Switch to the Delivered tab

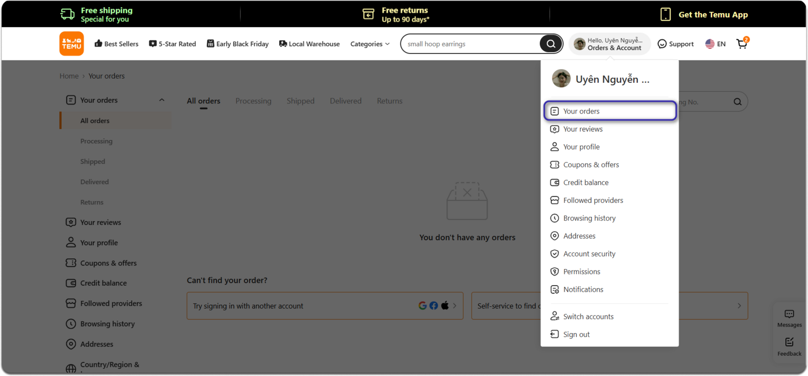tap(346, 101)
